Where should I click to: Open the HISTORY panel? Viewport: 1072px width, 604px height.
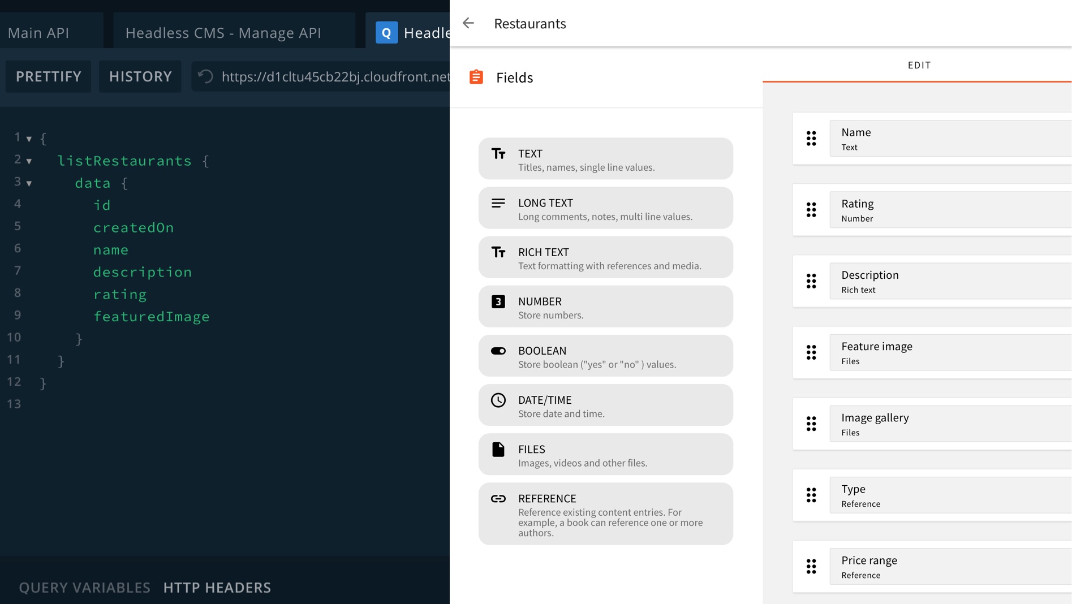pyautogui.click(x=140, y=76)
